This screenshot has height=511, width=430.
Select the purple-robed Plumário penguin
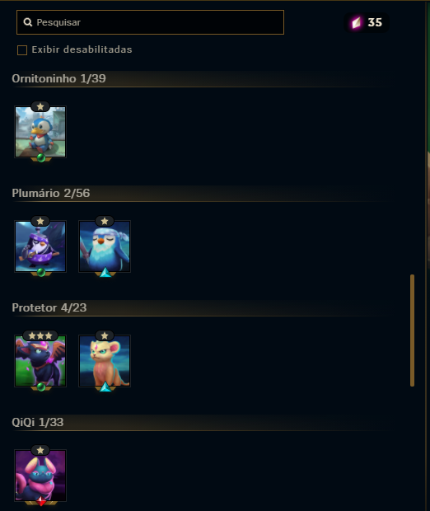click(40, 246)
